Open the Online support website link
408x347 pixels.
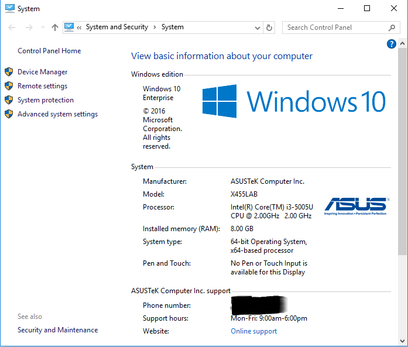(x=253, y=331)
